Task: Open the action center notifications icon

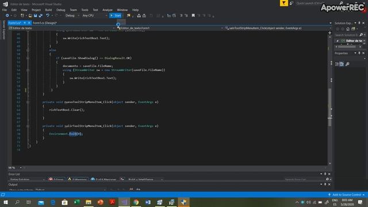Action: point(361,202)
